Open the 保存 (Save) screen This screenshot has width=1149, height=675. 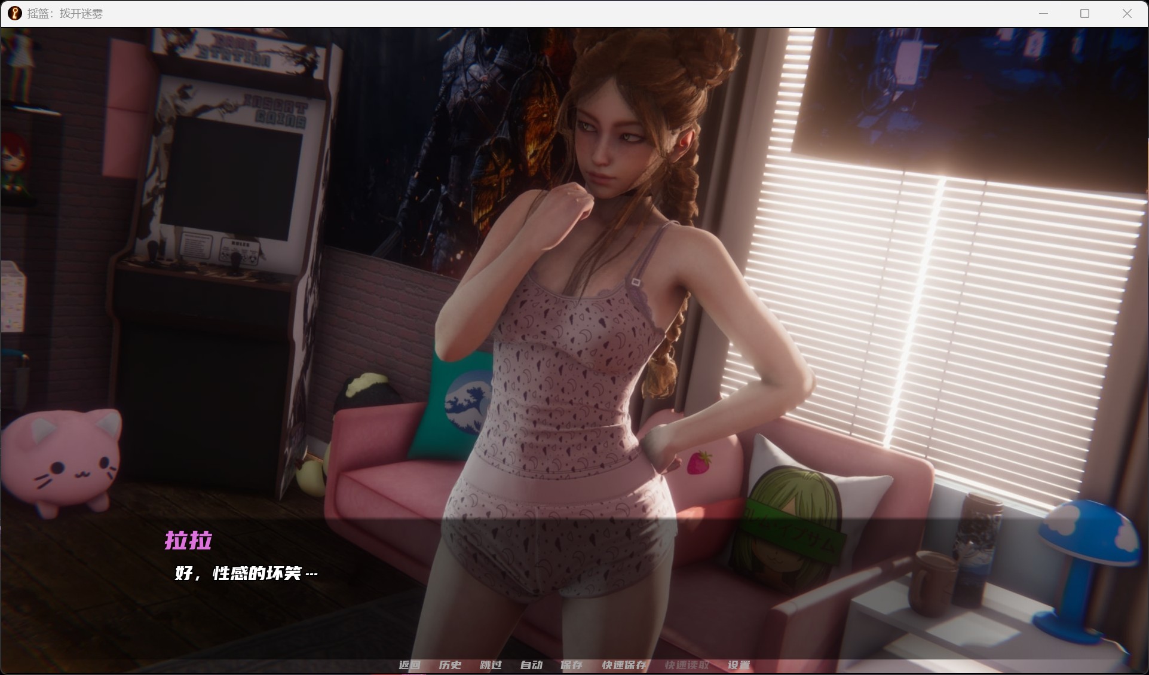571,665
